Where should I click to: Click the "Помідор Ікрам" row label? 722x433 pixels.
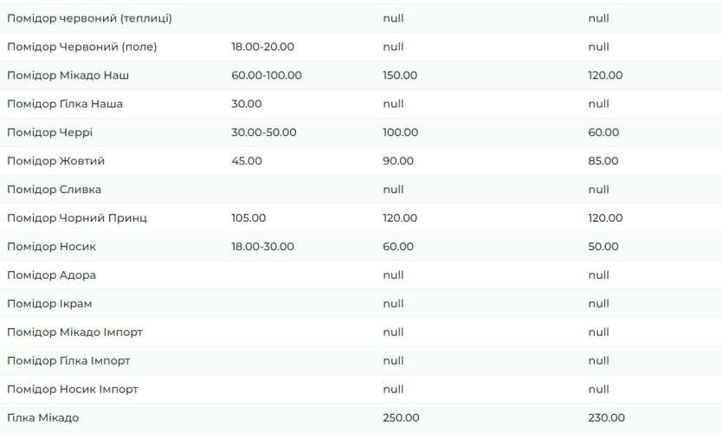49,304
